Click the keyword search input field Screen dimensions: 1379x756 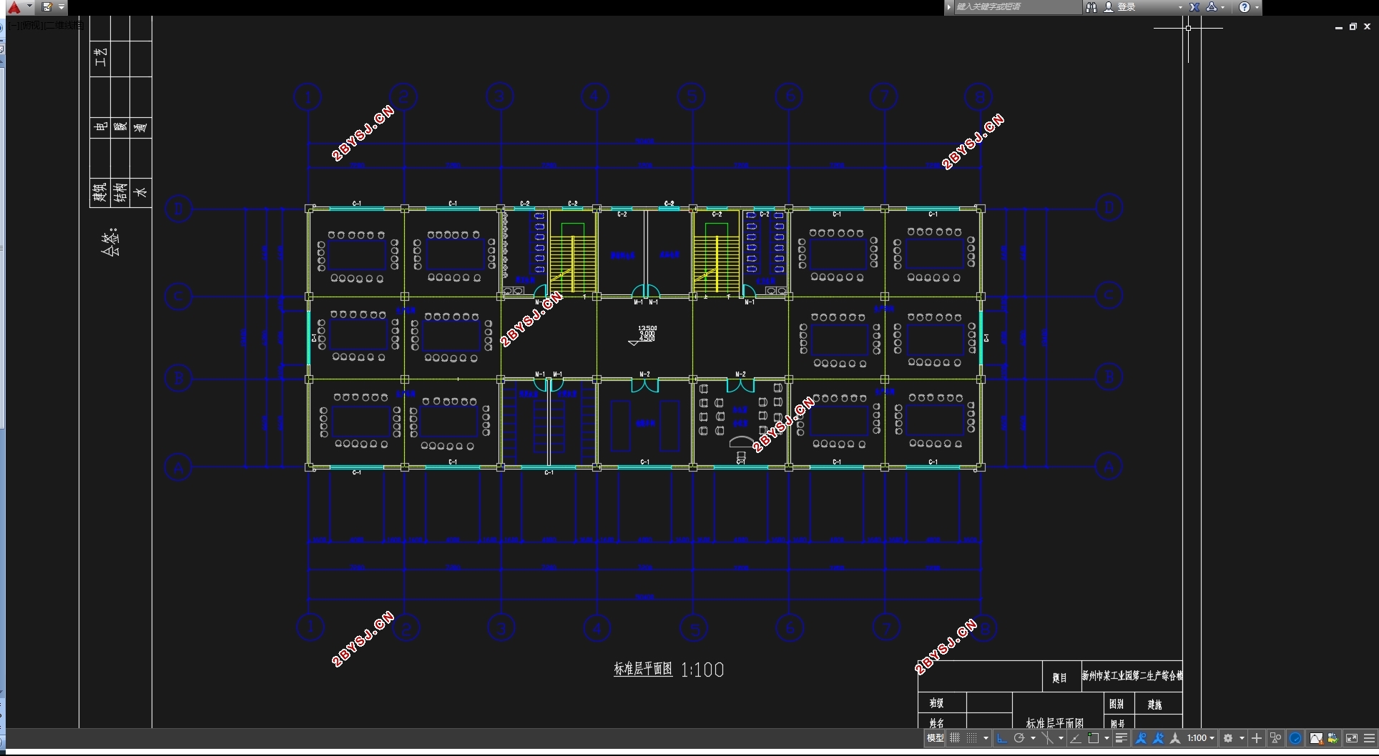coord(1018,7)
